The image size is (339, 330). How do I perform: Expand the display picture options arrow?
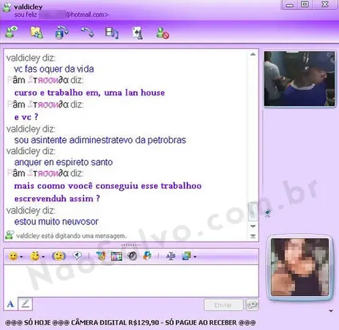coord(331,311)
